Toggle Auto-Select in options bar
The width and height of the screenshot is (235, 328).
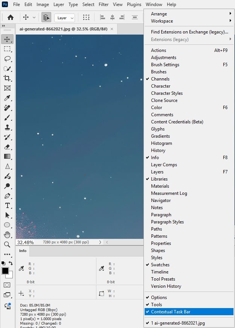click(46, 17)
